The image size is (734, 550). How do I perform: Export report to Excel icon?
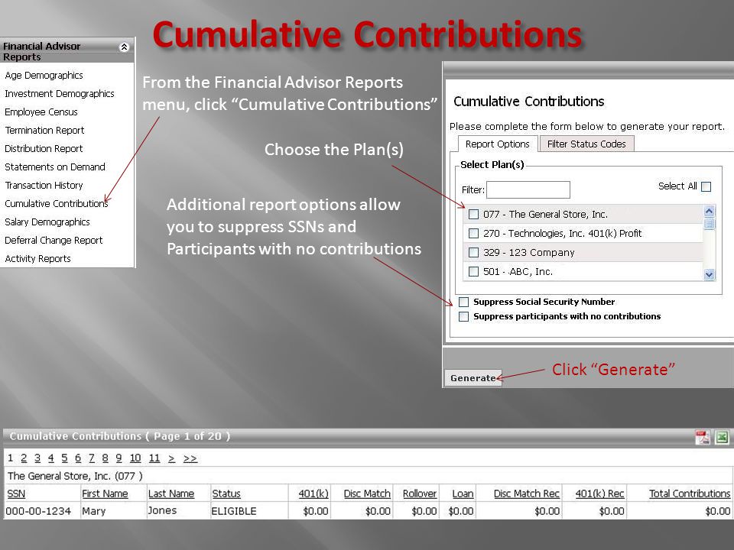pos(722,437)
